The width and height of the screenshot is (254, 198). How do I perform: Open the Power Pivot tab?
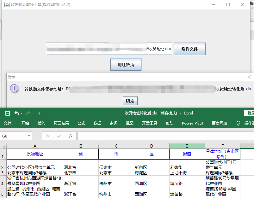coord(193,123)
